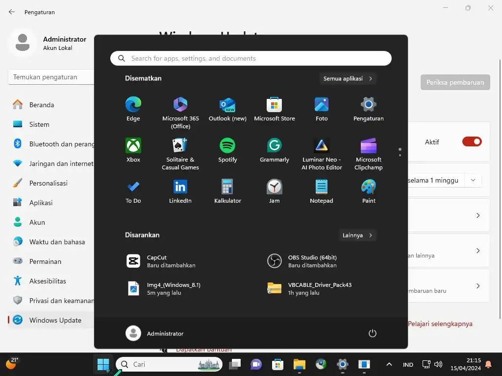Open weather widget showing 21°
This screenshot has width=502, height=376.
coord(12,364)
